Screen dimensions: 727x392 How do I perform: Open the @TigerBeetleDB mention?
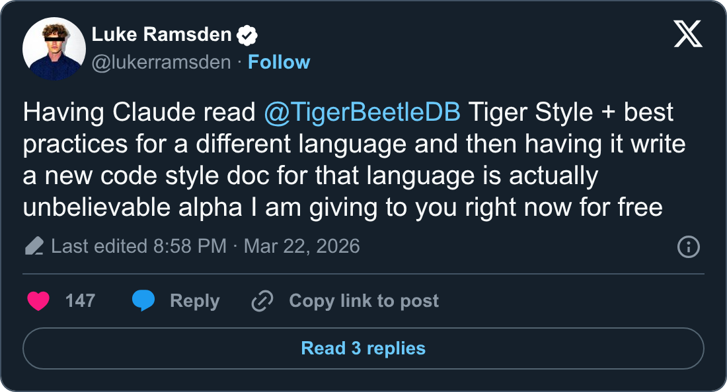[x=362, y=112]
